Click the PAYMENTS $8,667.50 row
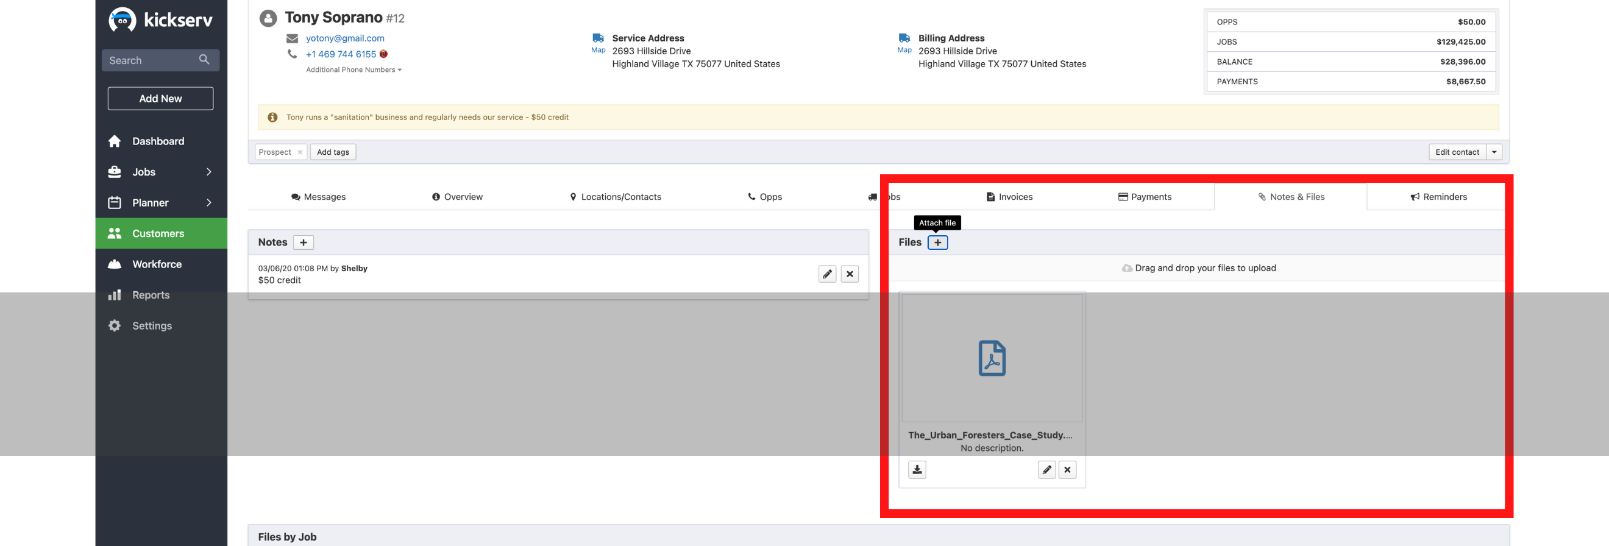Screen dimensions: 1609x546 (x=1351, y=82)
